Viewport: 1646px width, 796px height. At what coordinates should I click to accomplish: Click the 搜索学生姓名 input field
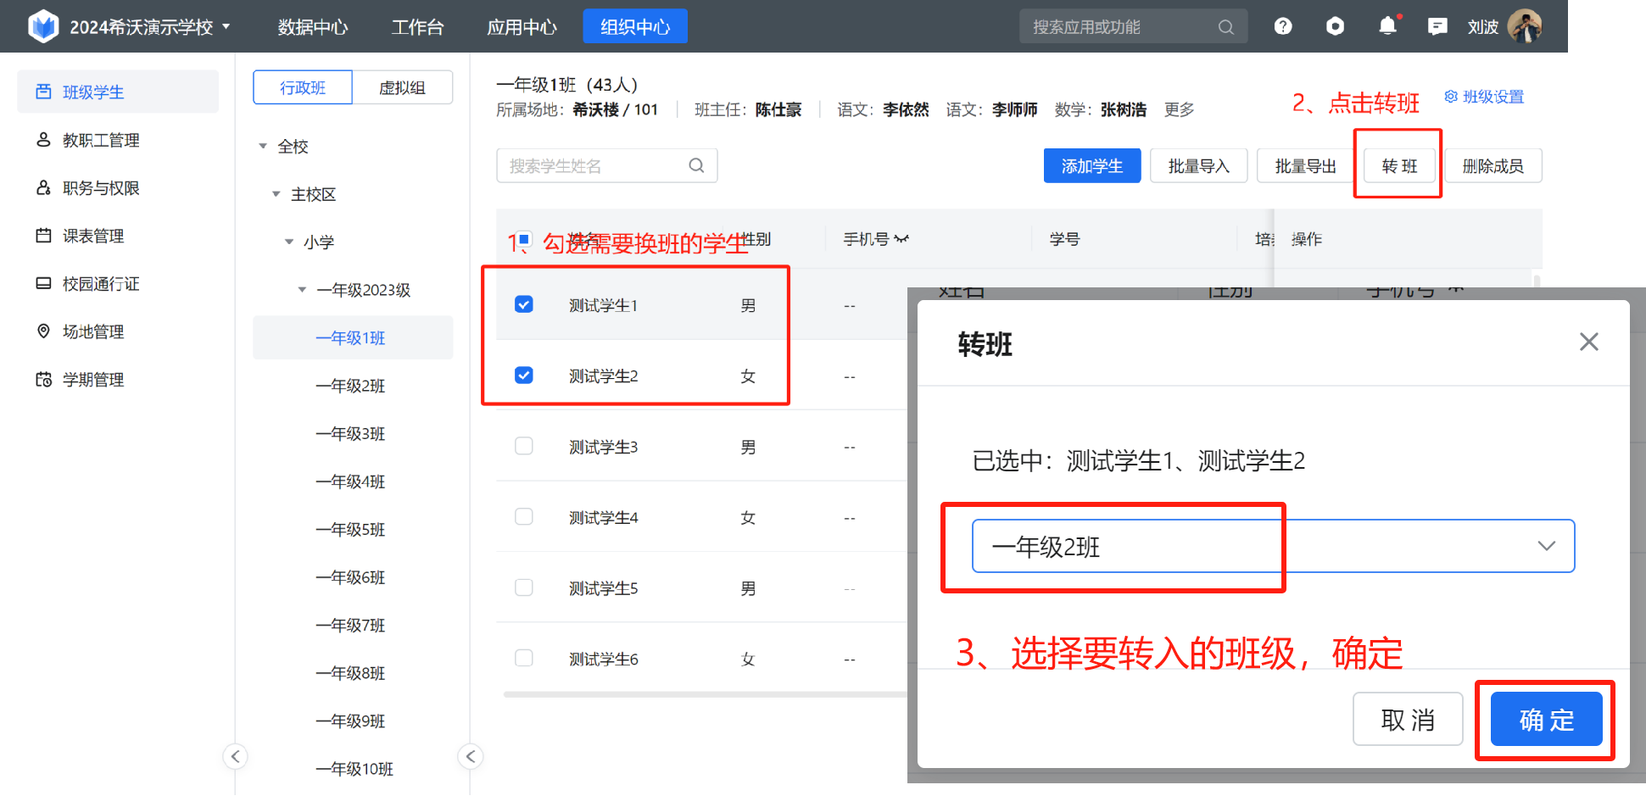(607, 165)
